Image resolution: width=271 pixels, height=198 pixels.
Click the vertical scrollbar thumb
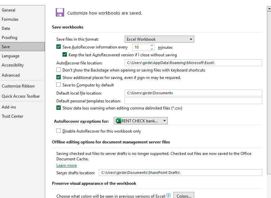(269, 93)
